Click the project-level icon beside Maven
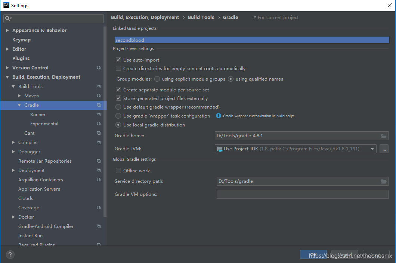The height and width of the screenshot is (263, 396). 99,96
